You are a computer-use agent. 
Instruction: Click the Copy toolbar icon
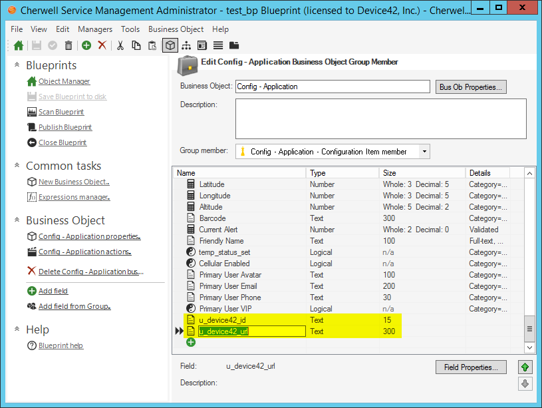[x=137, y=45]
